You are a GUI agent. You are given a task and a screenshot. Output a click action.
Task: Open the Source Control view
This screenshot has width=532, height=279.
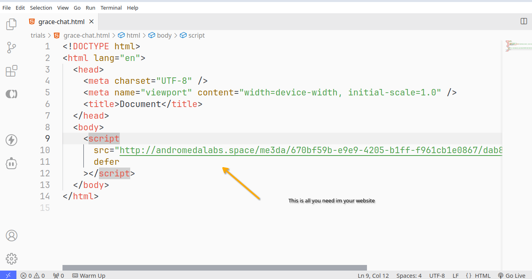[11, 48]
